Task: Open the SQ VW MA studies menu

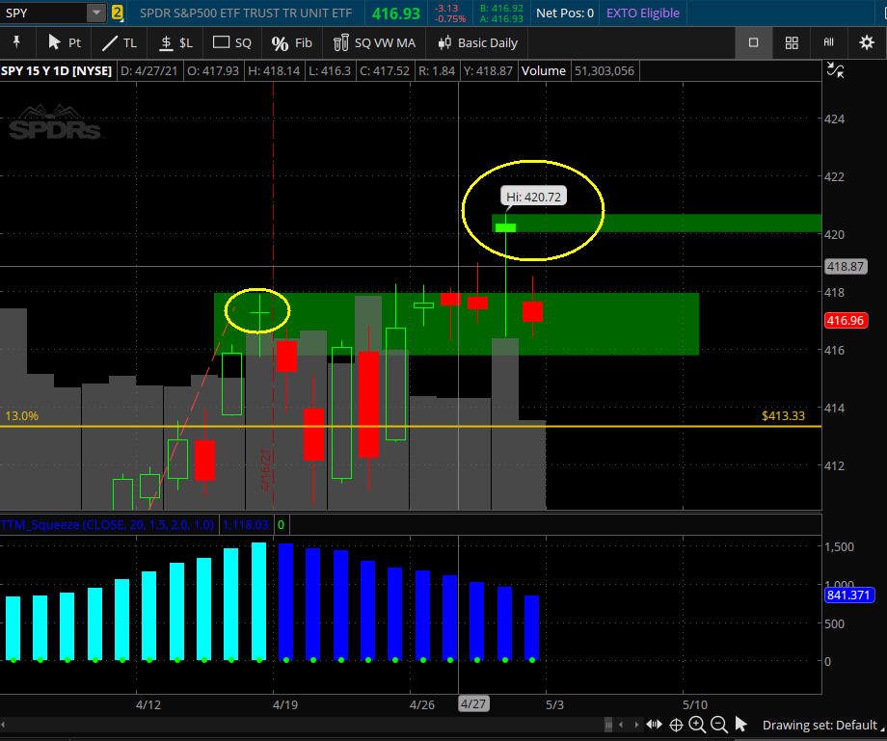Action: 374,42
